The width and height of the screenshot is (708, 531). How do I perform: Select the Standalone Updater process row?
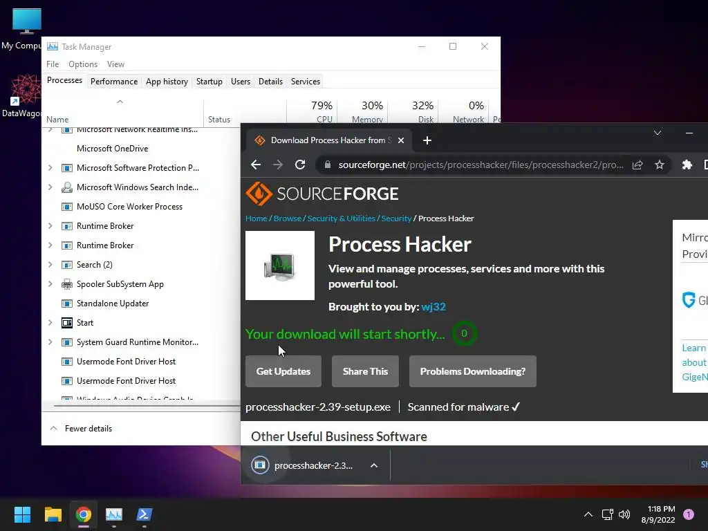click(141, 304)
